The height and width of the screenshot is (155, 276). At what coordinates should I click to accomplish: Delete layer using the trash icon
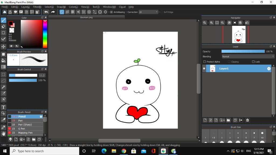tap(247, 120)
